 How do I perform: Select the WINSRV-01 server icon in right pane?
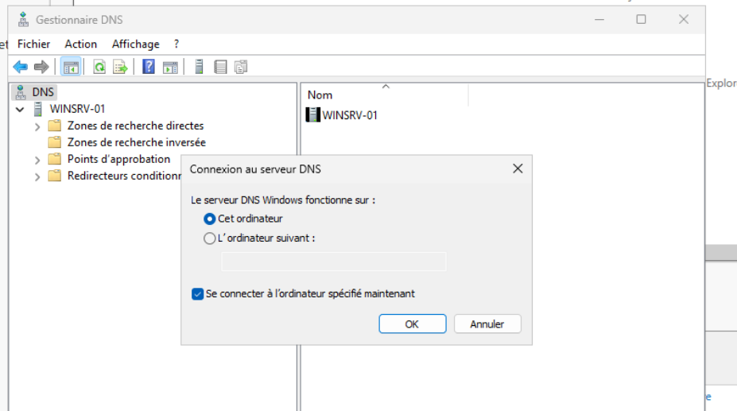314,115
